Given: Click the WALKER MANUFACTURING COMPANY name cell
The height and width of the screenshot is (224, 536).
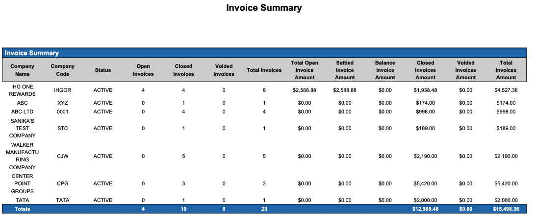Looking at the screenshot, I should pos(22,156).
